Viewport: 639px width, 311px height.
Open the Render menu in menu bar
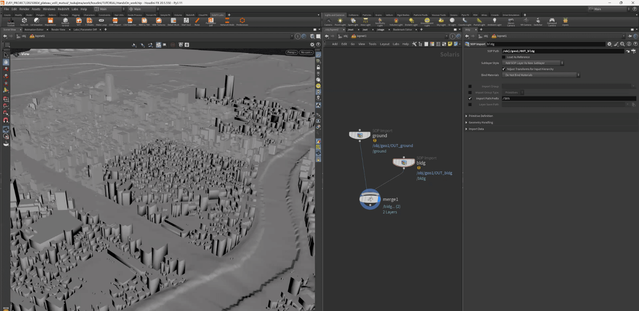[x=24, y=9]
